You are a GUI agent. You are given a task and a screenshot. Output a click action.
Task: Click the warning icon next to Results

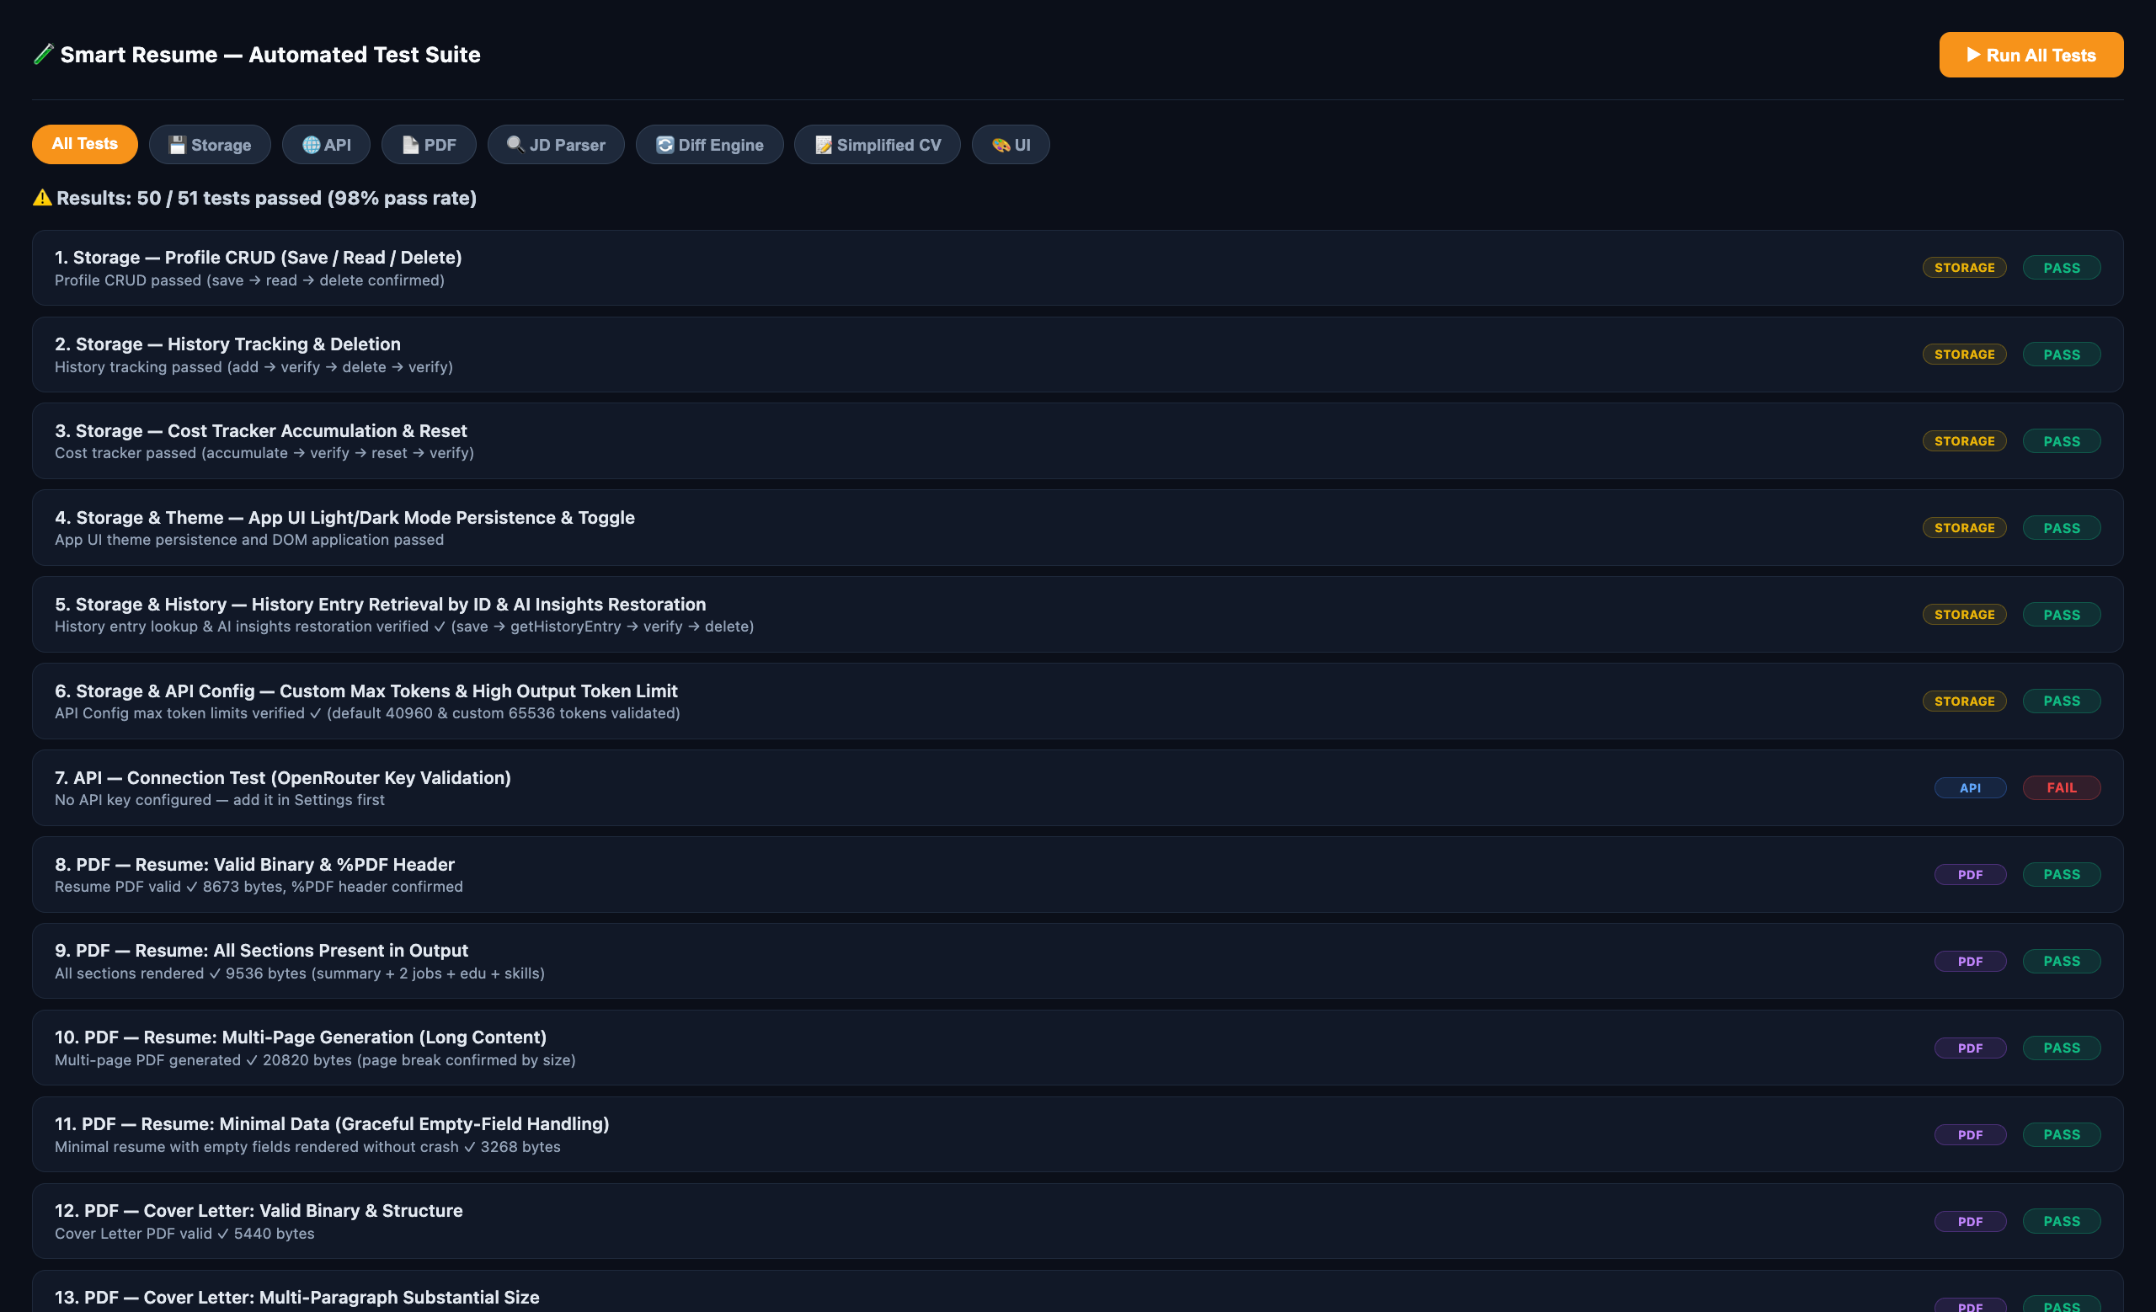coord(42,198)
